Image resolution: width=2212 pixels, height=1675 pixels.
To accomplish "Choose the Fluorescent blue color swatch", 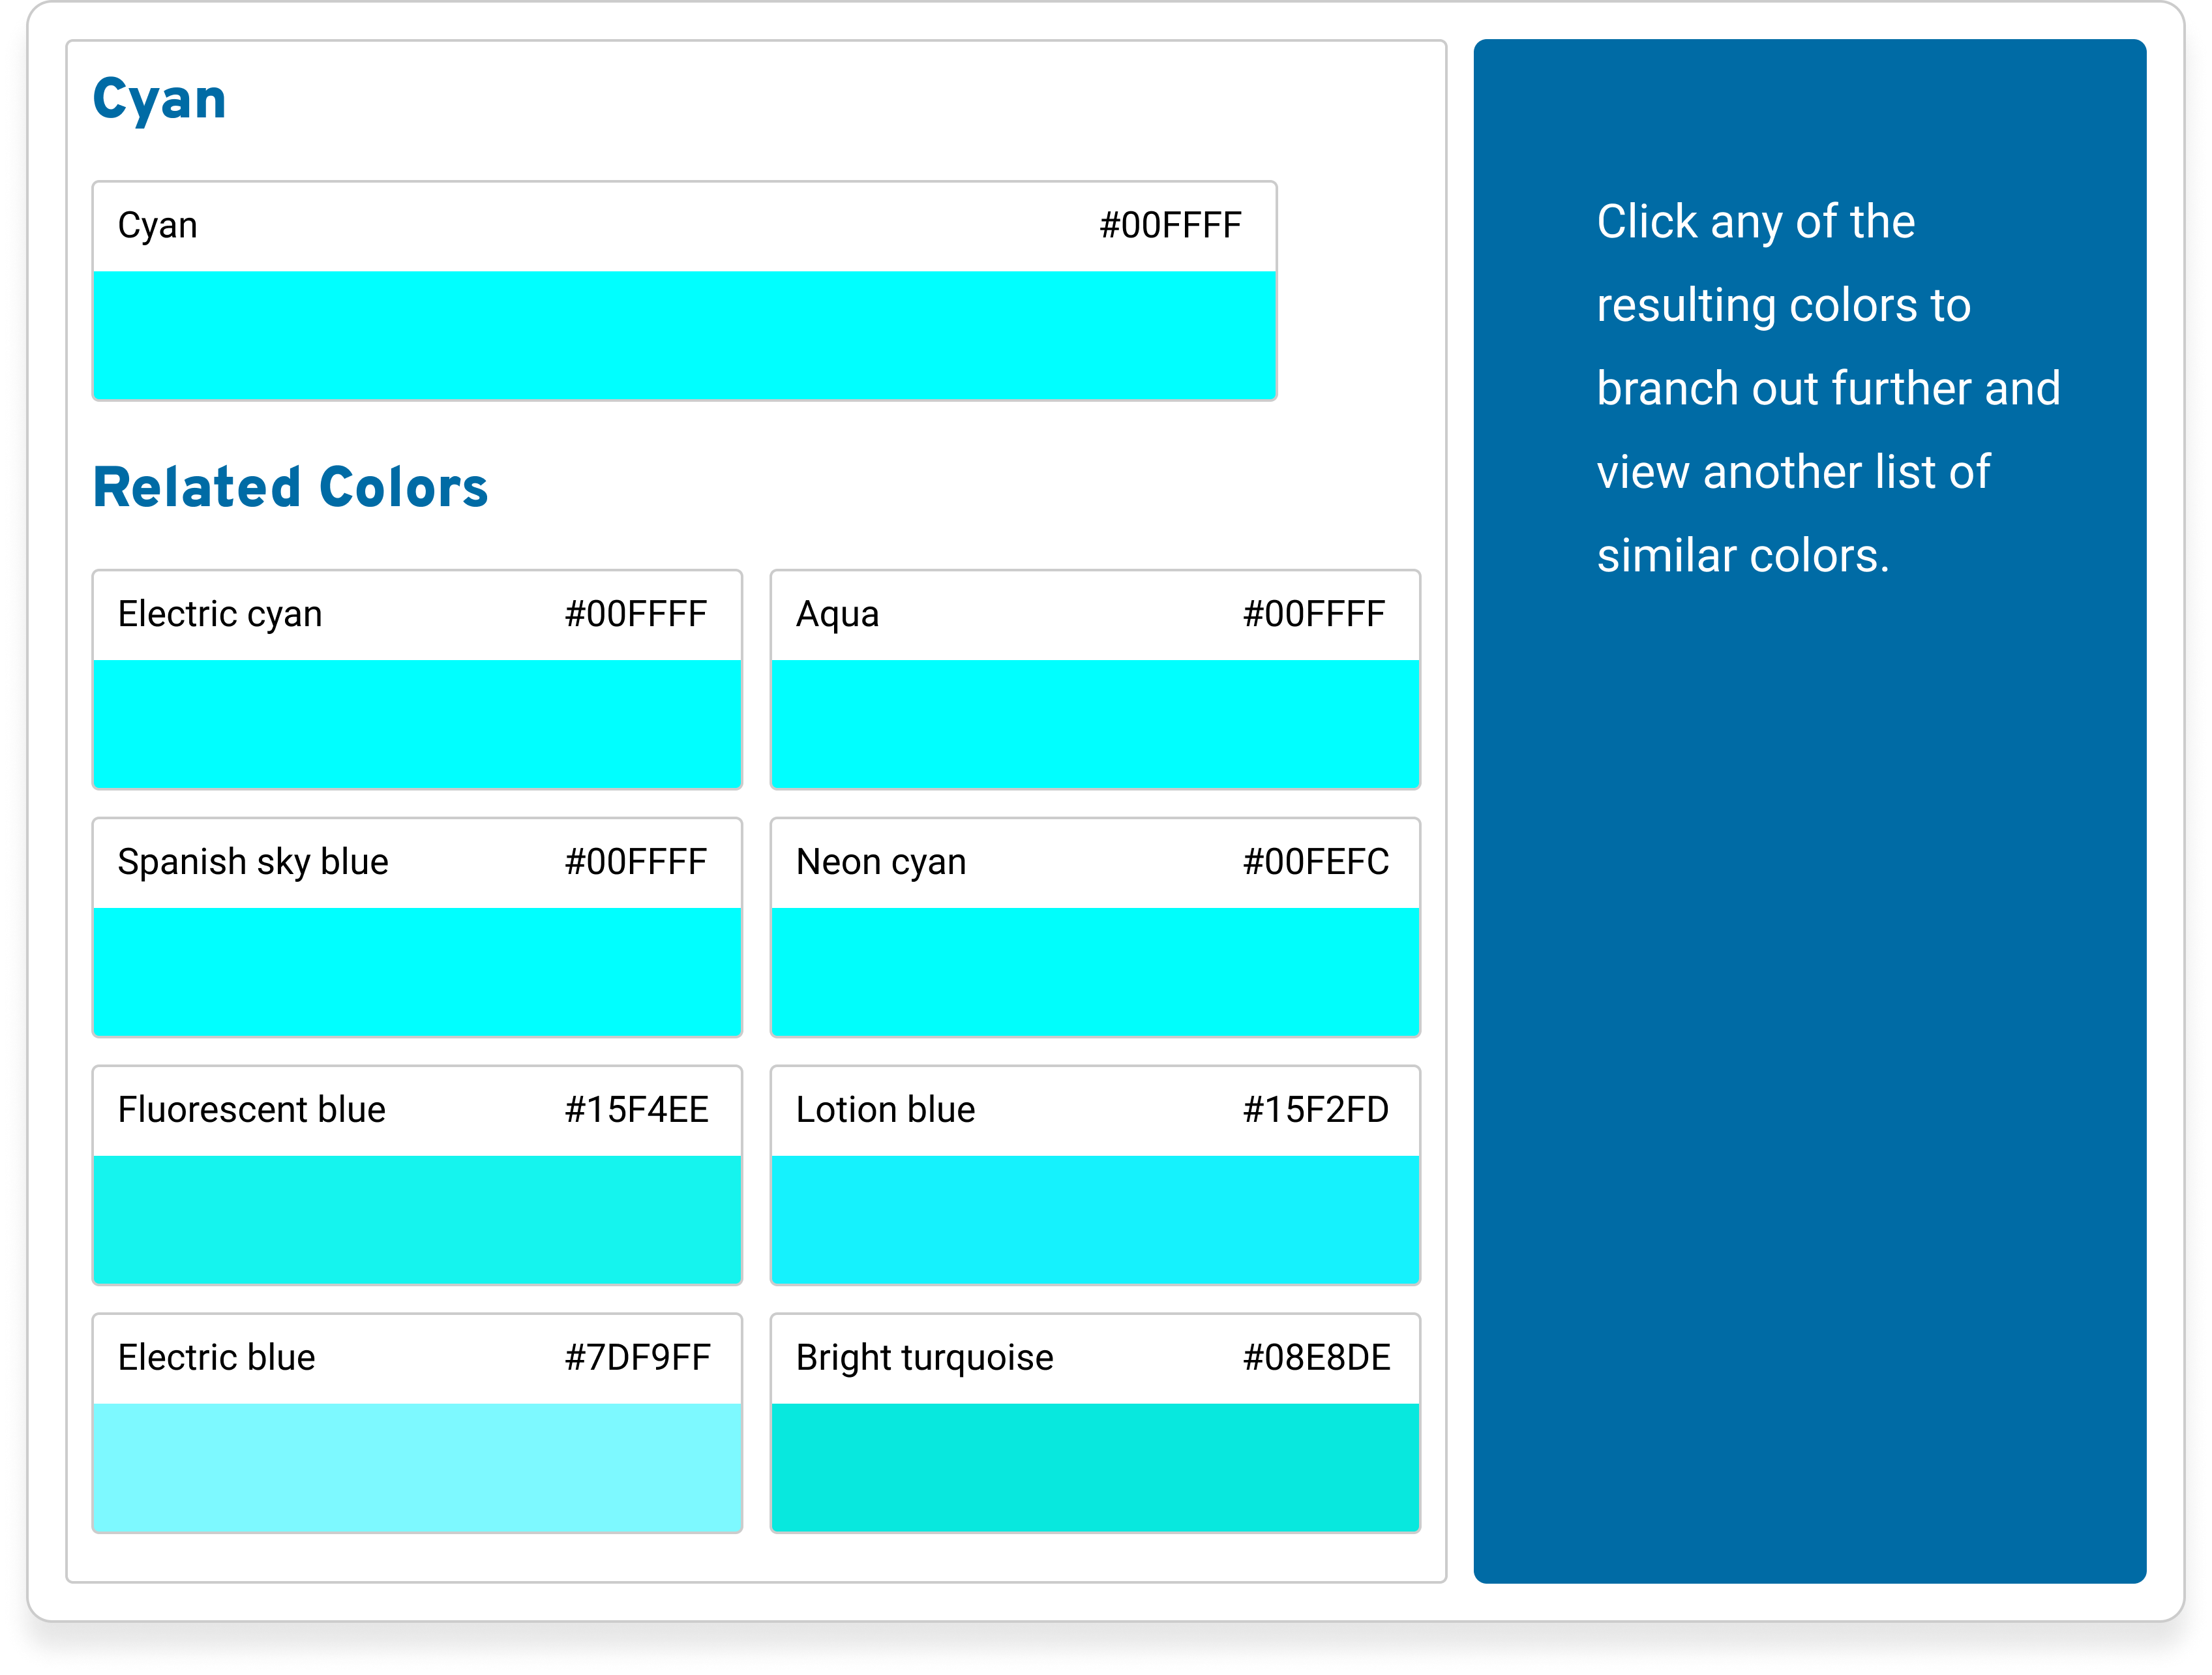I will pos(417,1219).
